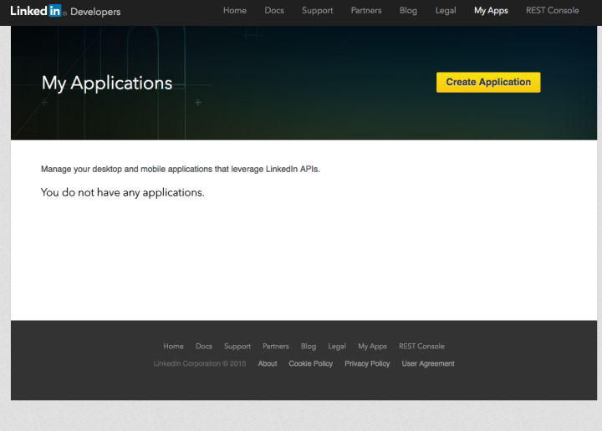Image resolution: width=602 pixels, height=431 pixels.
Task: Open REST Console from the top navigation
Action: [552, 11]
